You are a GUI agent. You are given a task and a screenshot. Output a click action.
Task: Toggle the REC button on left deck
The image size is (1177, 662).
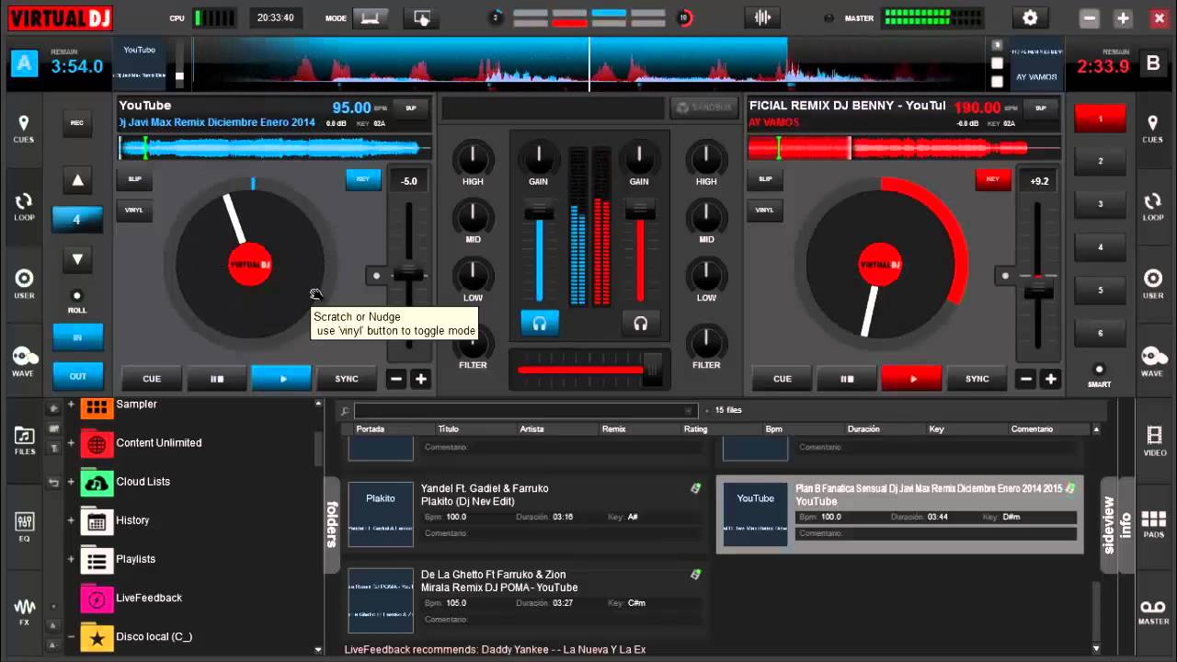[x=77, y=121]
